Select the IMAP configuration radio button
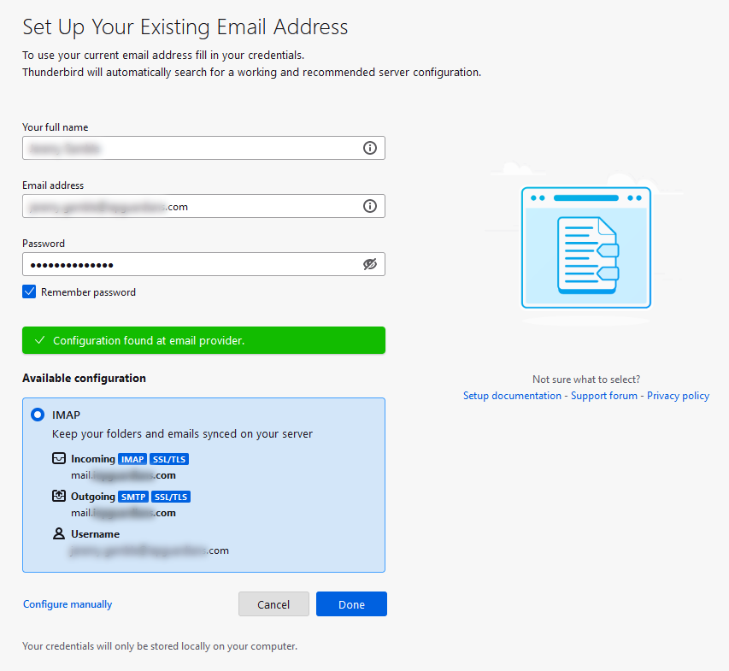Image resolution: width=729 pixels, height=671 pixels. [37, 415]
